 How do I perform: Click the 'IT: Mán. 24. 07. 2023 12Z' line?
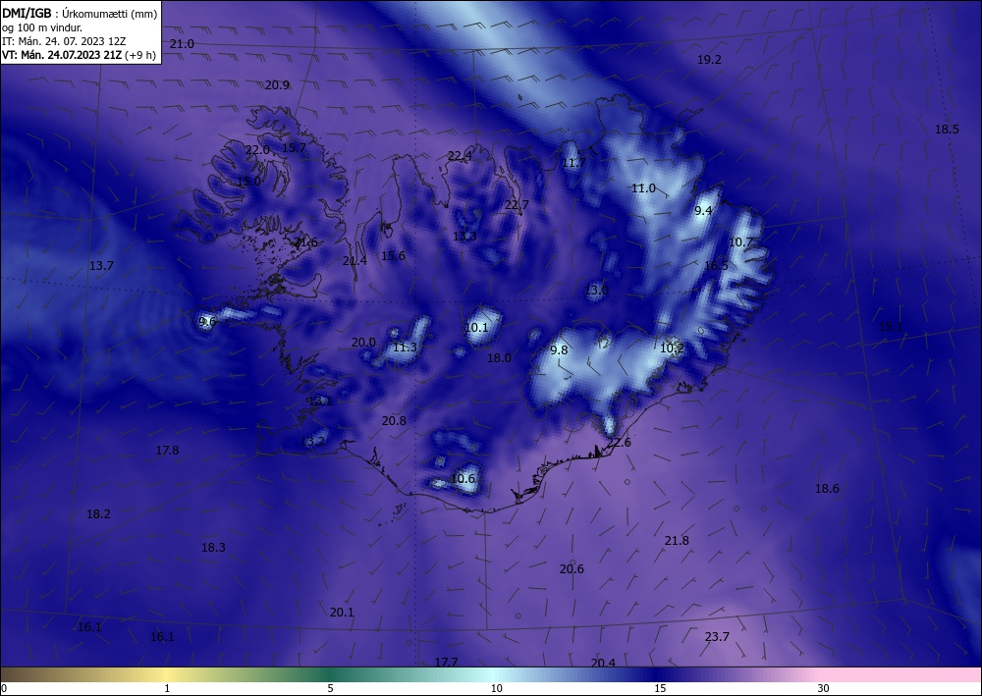[x=64, y=41]
